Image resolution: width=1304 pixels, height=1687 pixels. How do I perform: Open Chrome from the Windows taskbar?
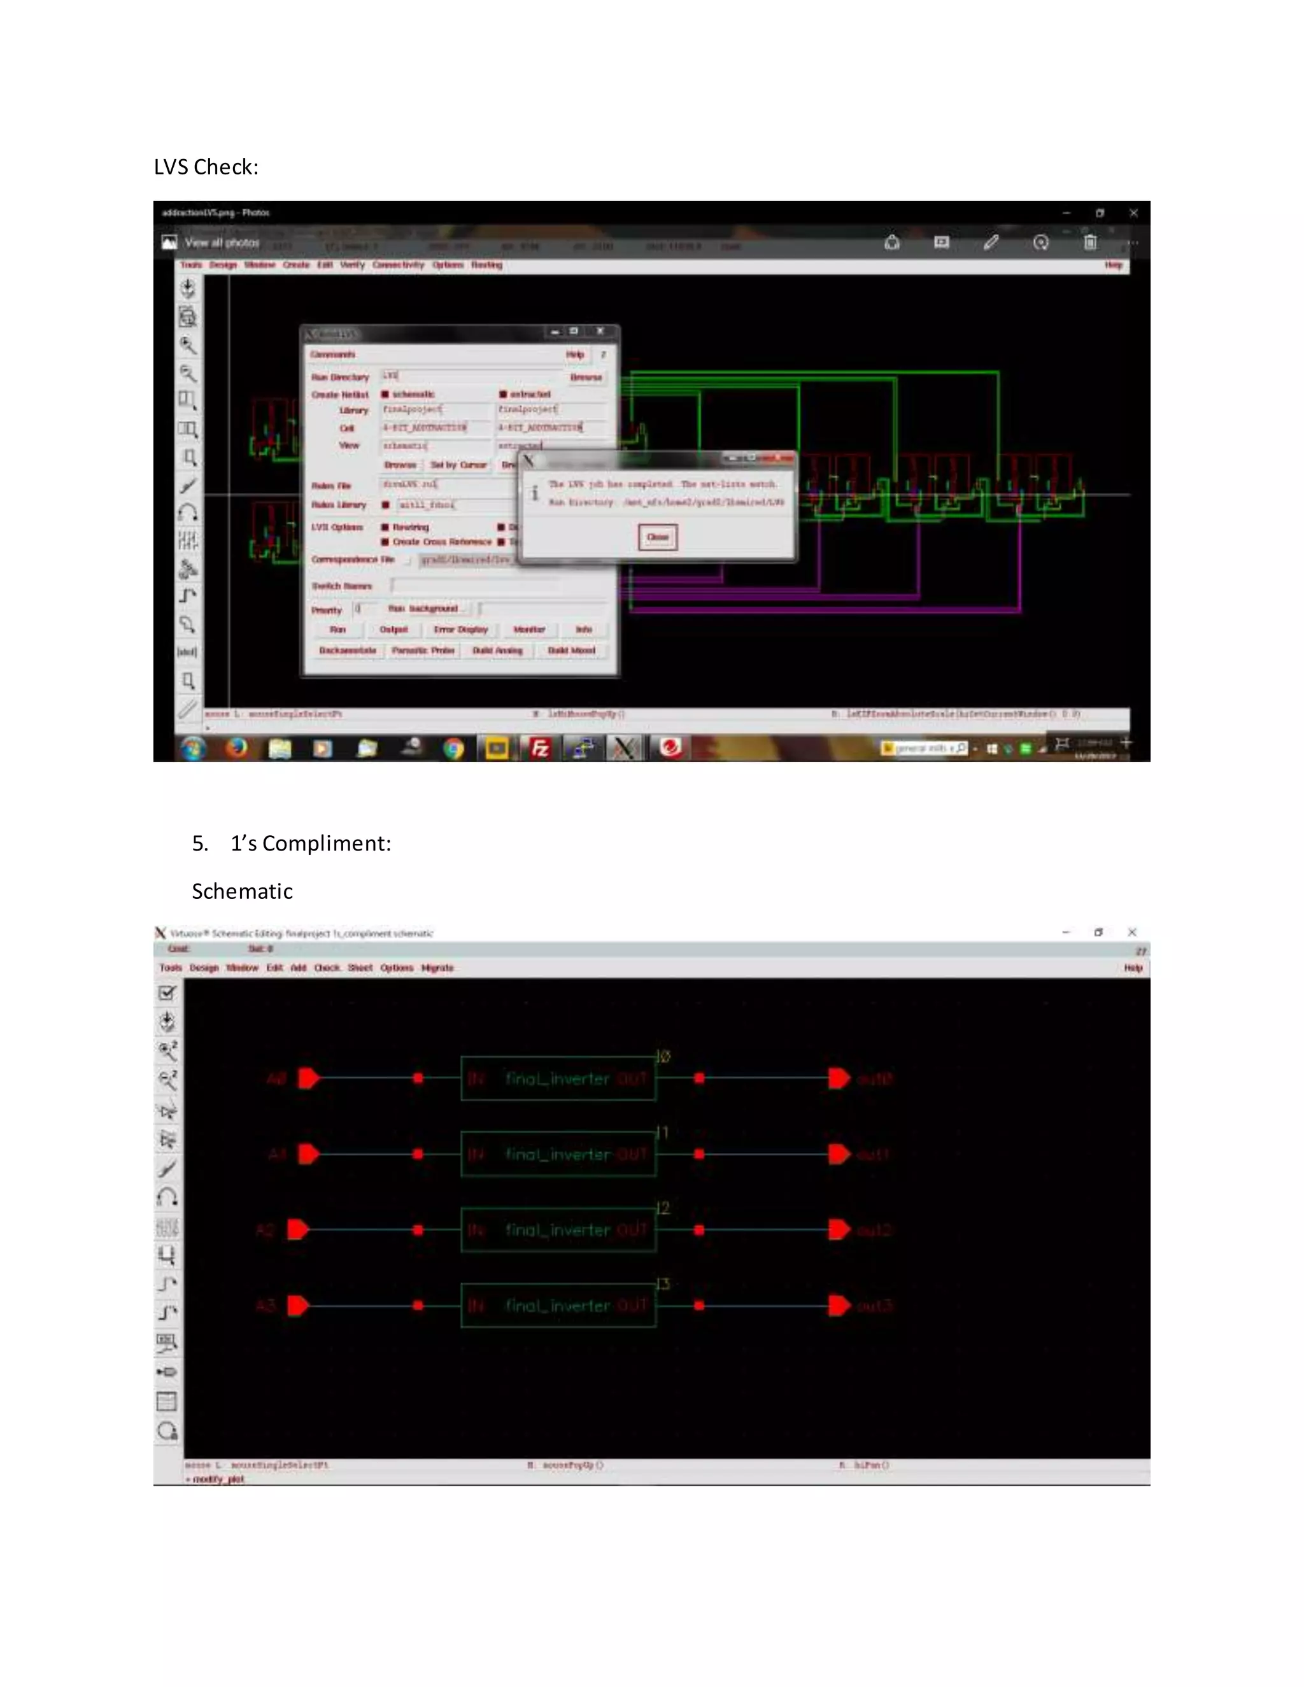click(x=453, y=748)
